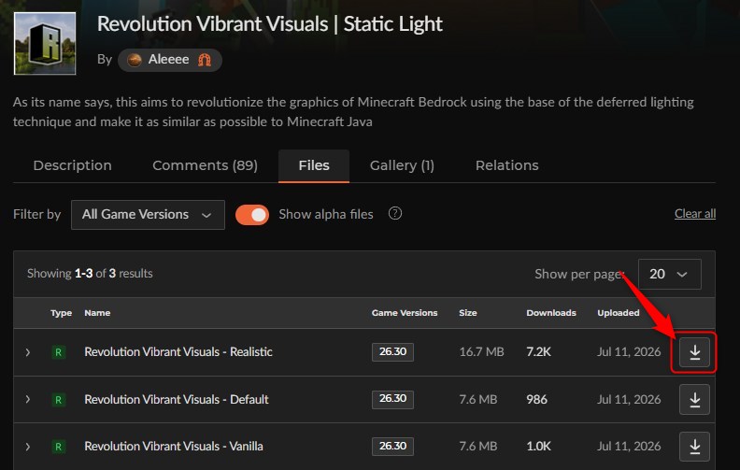Click the release type R icon for Vanilla
Viewport: 740px width, 470px height.
point(59,447)
